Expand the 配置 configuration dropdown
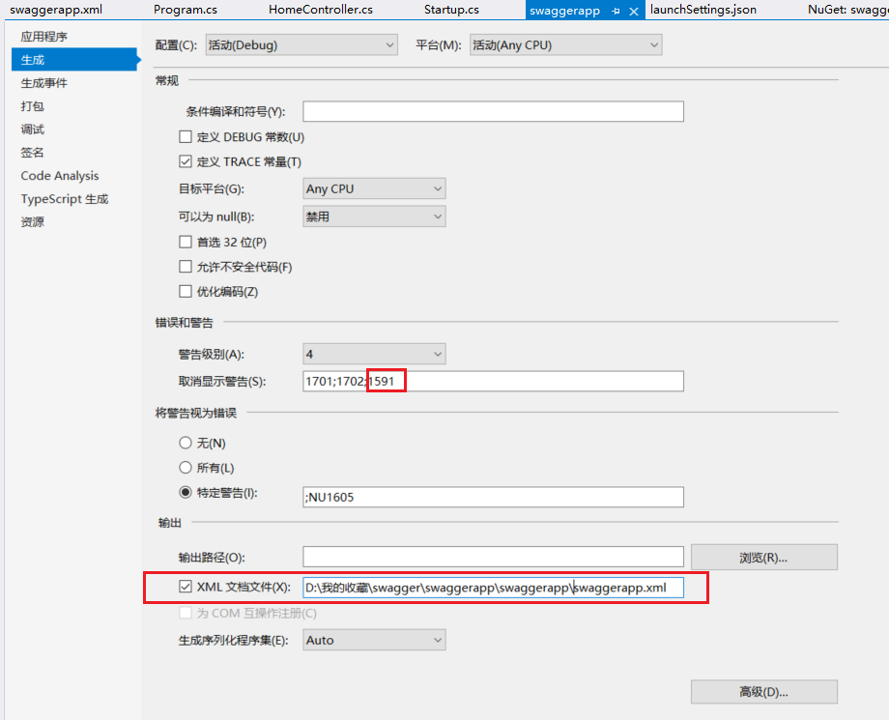Viewport: 889px width, 720px height. (x=301, y=45)
